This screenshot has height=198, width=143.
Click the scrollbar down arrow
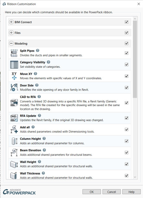point(135,177)
